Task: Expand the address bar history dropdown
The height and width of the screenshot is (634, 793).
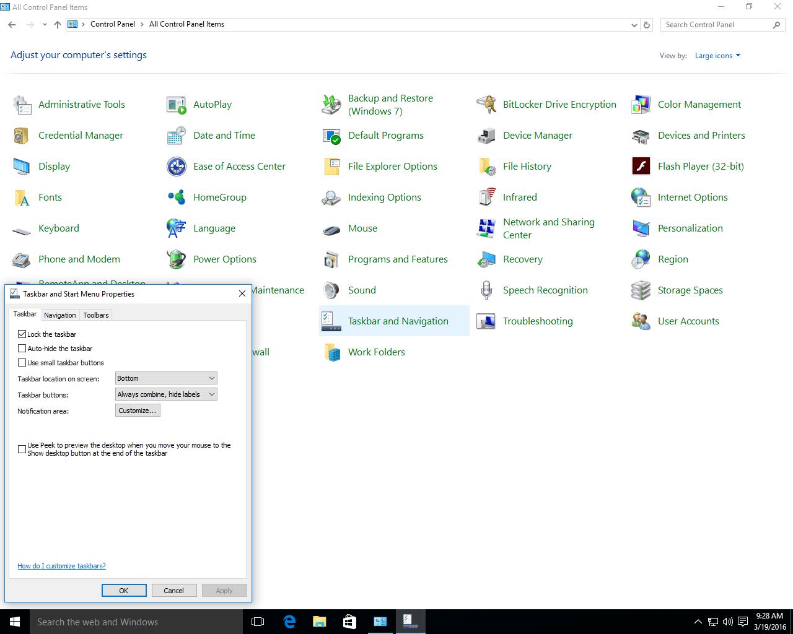Action: [634, 25]
